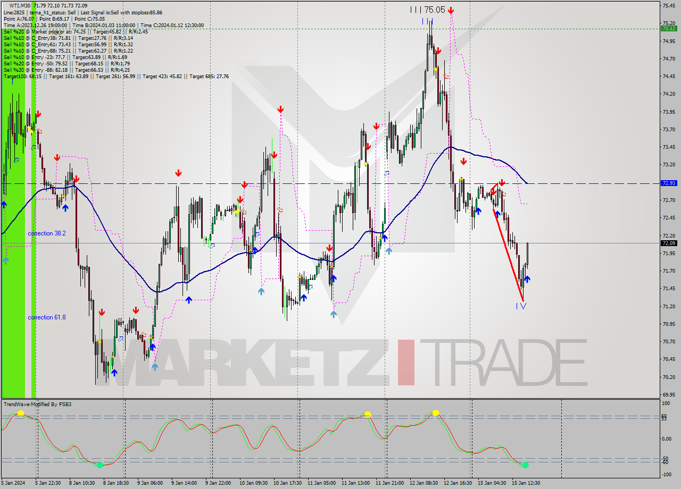Click the 71.20 price scale value
This screenshot has height=489, width=681.
pos(668,306)
